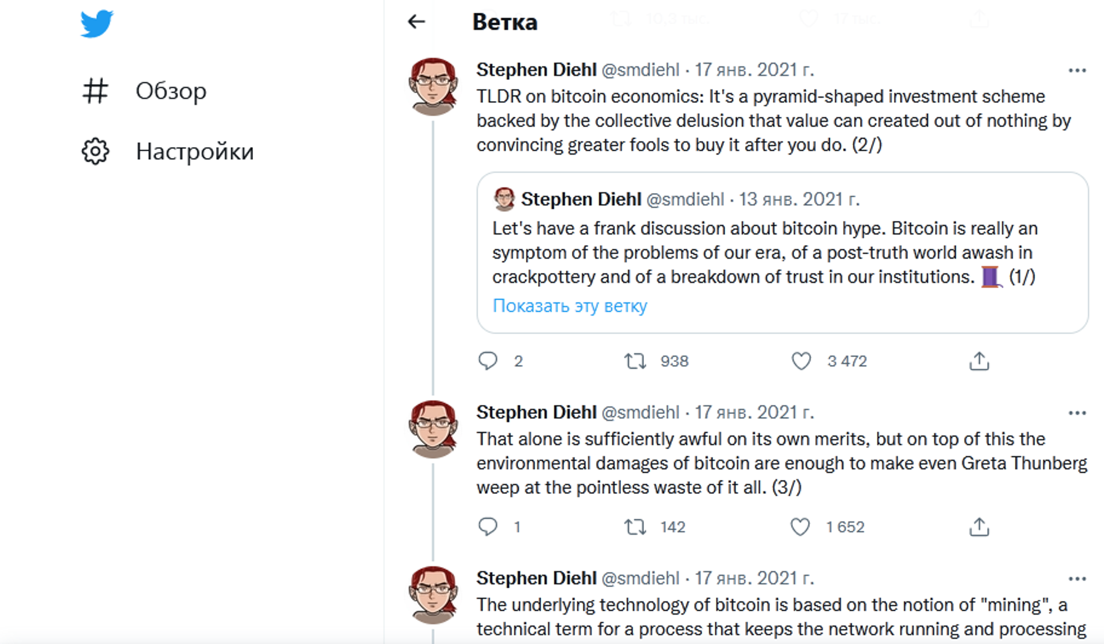1104x644 pixels.
Task: Open the 17 янв. 2021 date on the mining tweet
Action: click(754, 578)
